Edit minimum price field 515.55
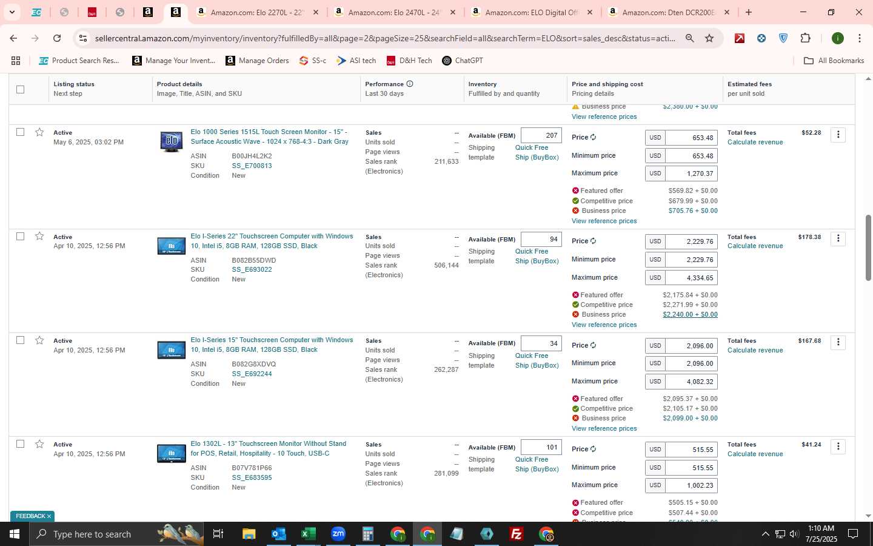This screenshot has width=873, height=546. pyautogui.click(x=691, y=468)
